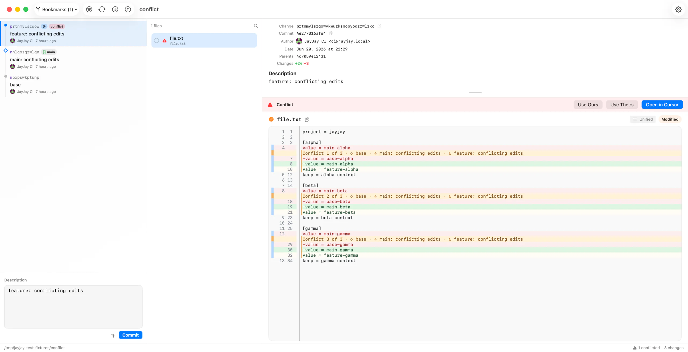Copy the Change ID with copy icon
Viewport: 688px width, 352px height.
(x=379, y=26)
